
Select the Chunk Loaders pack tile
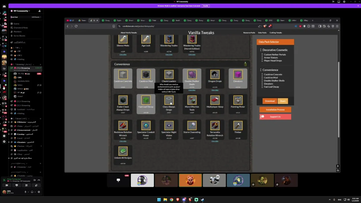[169, 78]
